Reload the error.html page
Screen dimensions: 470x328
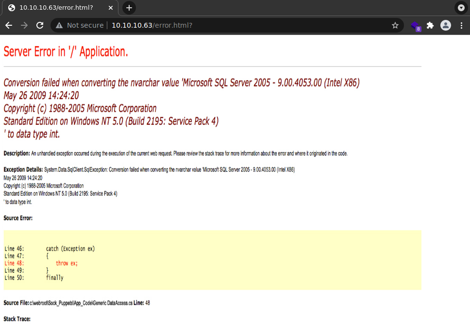point(40,25)
